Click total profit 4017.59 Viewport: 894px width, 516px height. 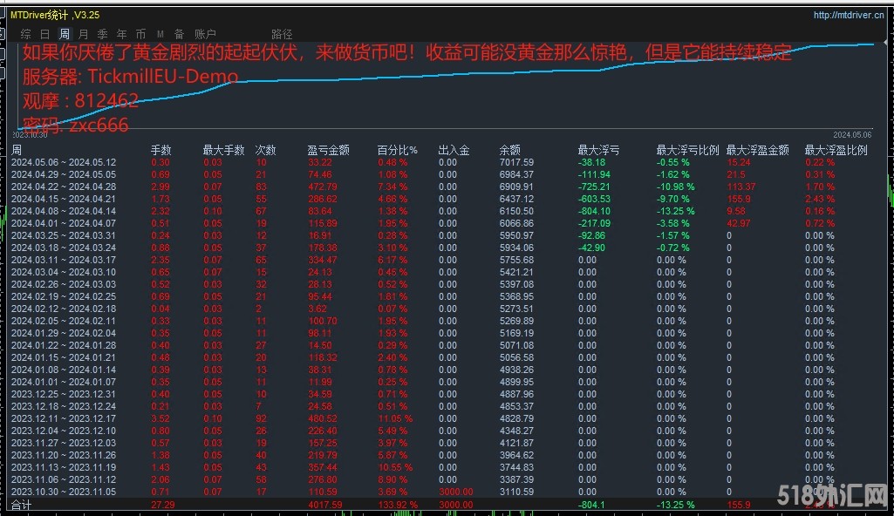pyautogui.click(x=325, y=505)
